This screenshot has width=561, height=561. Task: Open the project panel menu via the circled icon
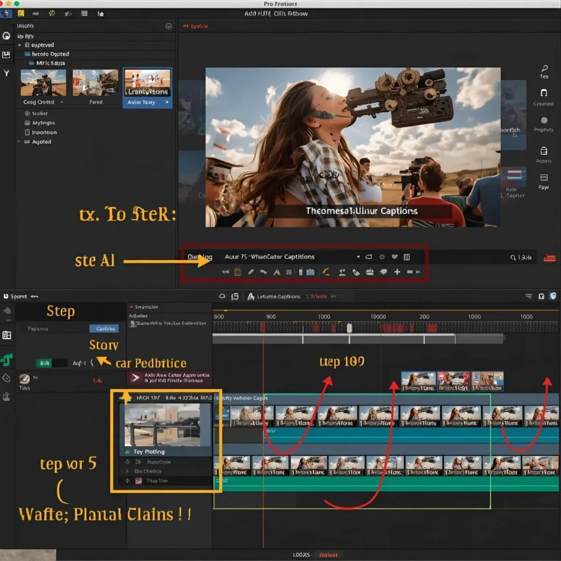coord(168,25)
